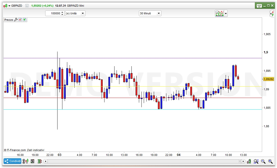Click the GBPNZD ticker text

point(17,6)
